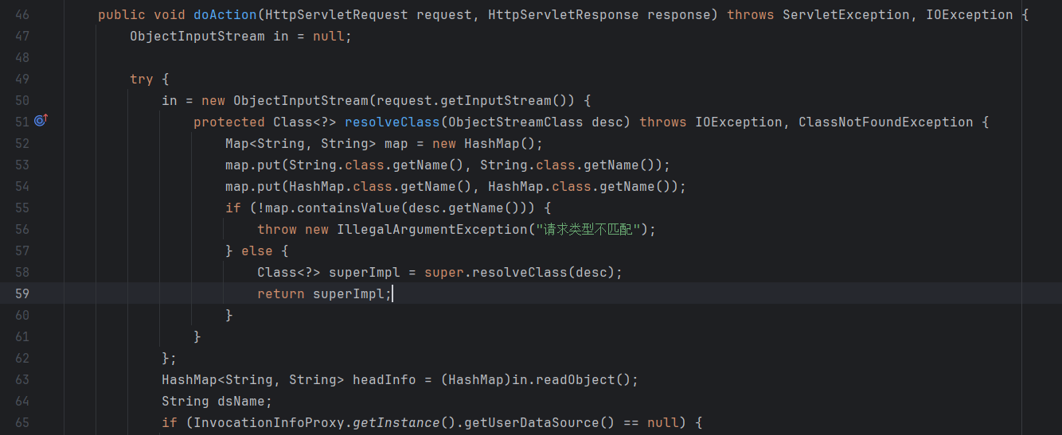Click IllegalArgumentException on line 56
This screenshot has height=435, width=1062.
[432, 230]
